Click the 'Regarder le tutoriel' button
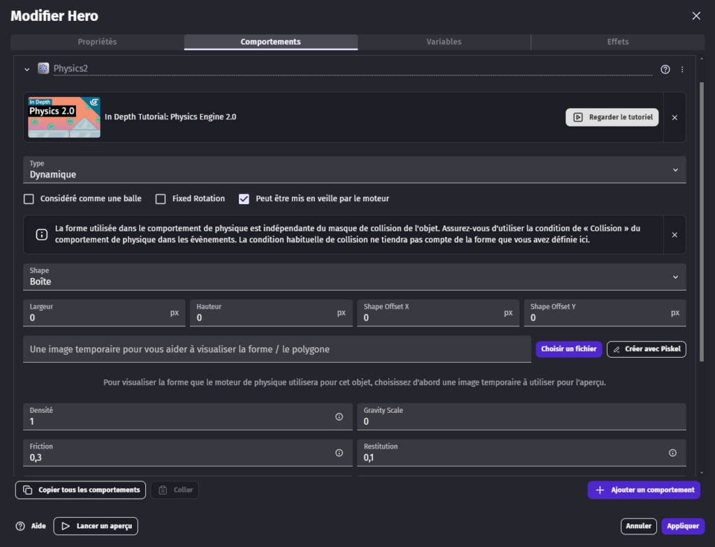The image size is (715, 547). pos(612,117)
